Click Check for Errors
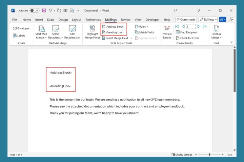Viewport: 244px width, 162px height. click(x=187, y=38)
